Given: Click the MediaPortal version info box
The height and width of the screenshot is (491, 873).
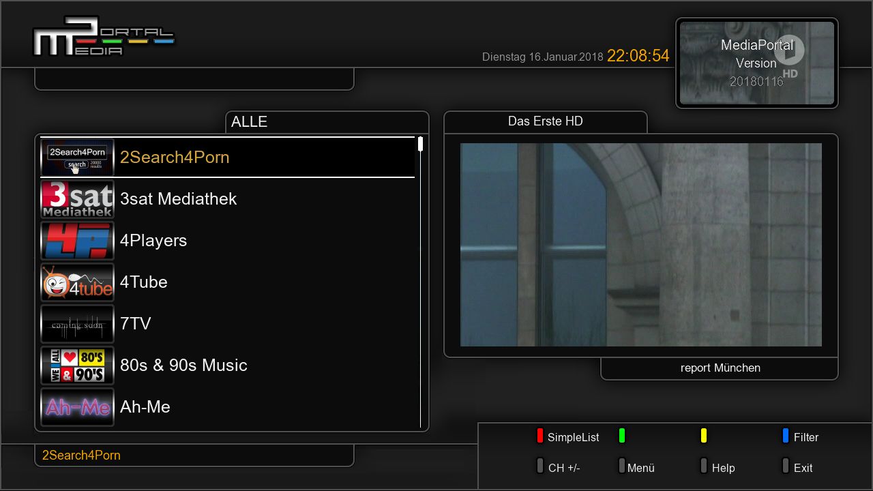Looking at the screenshot, I should 756,63.
